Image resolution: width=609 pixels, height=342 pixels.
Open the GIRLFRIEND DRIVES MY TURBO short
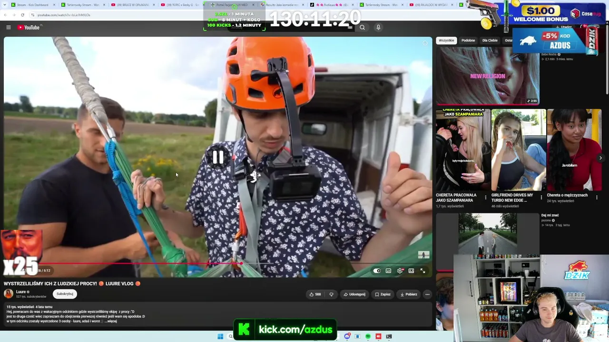[519, 150]
